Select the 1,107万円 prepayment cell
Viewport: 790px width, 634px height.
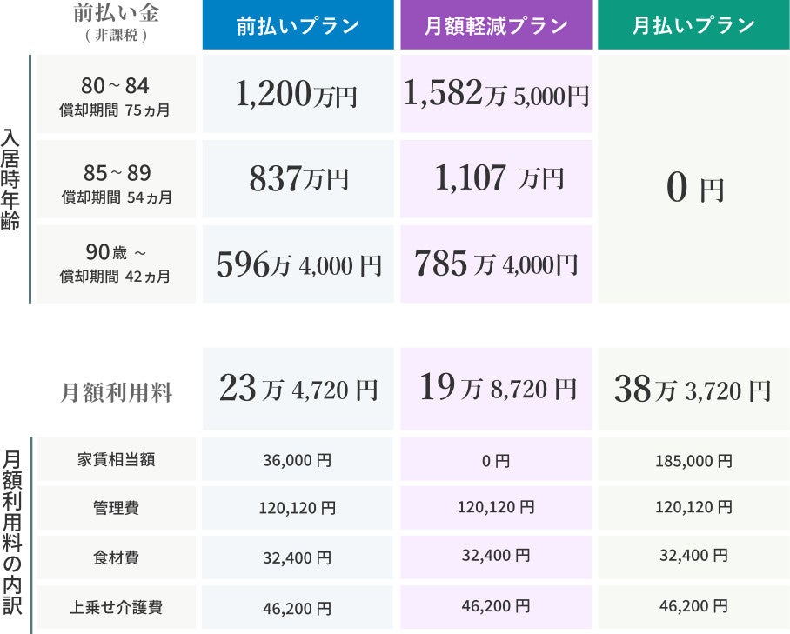(496, 179)
